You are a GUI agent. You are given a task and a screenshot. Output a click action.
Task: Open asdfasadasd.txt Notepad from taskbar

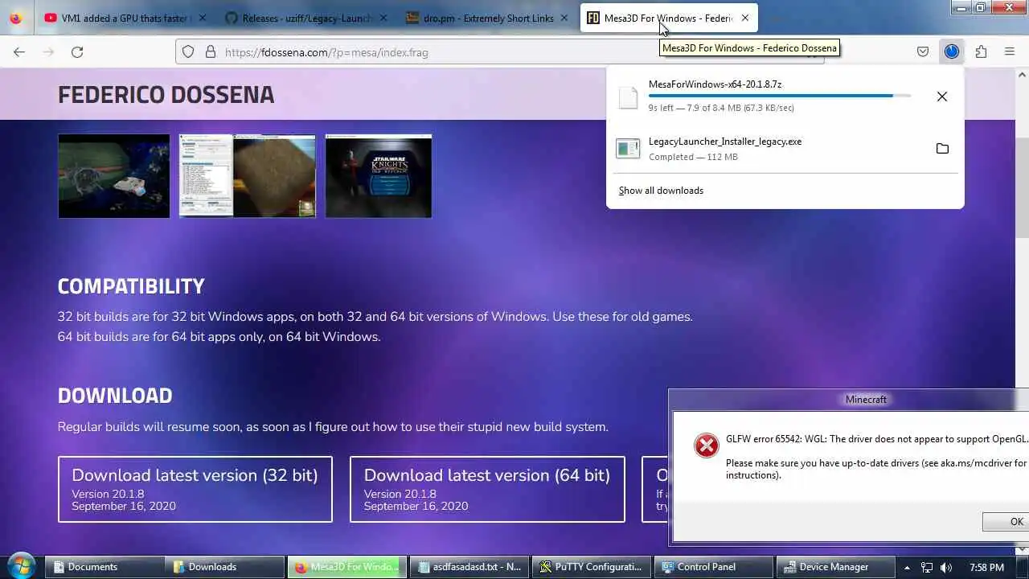click(x=469, y=567)
